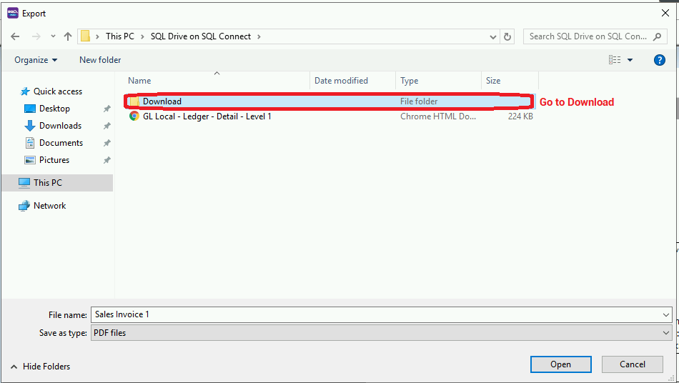This screenshot has height=383, width=679.
Task: Sort by Date modified column
Action: (341, 81)
